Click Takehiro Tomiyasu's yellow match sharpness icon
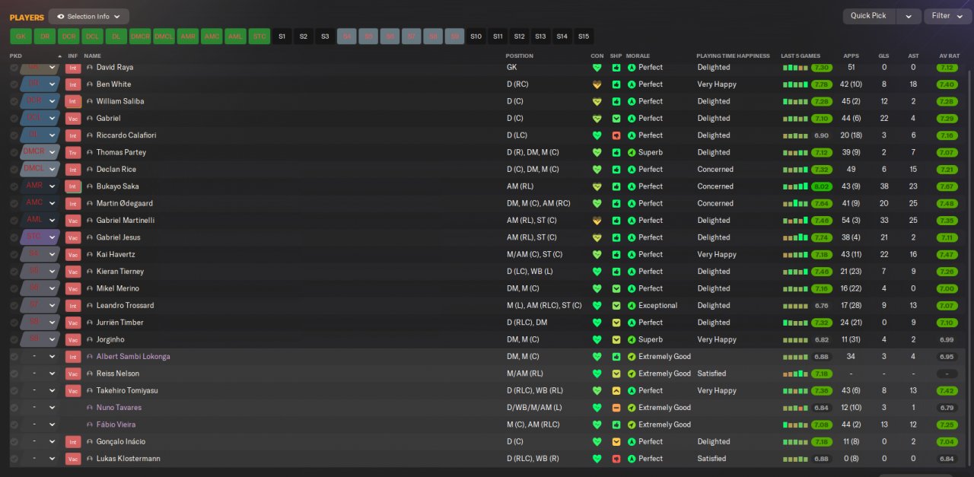This screenshot has width=974, height=477. (x=616, y=390)
